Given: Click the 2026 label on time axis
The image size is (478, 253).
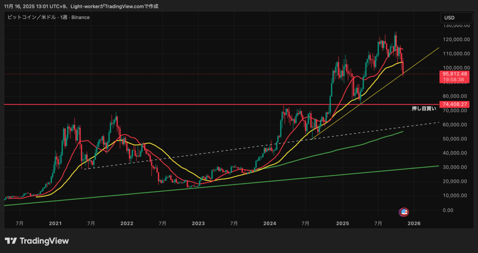Looking at the screenshot, I should pyautogui.click(x=414, y=224).
